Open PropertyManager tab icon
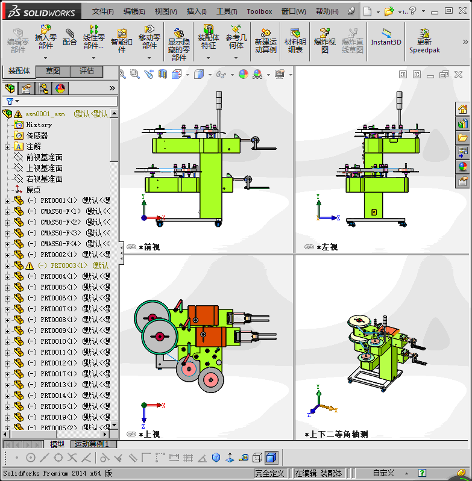This screenshot has width=472, height=481. 27,88
